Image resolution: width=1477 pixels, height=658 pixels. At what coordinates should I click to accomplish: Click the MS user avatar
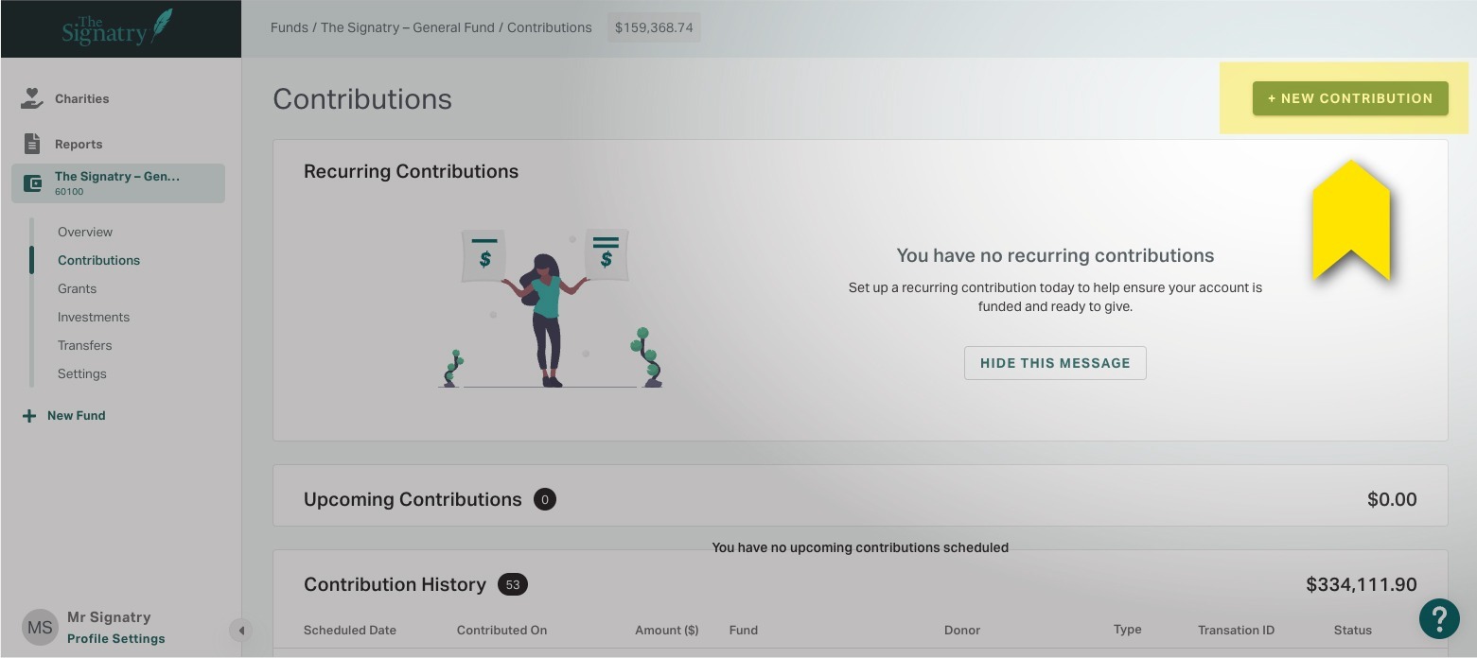tap(40, 628)
